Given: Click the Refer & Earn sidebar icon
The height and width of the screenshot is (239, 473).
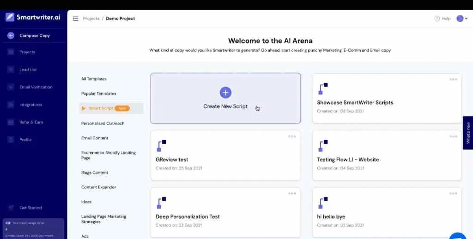Looking at the screenshot, I should coord(11,122).
